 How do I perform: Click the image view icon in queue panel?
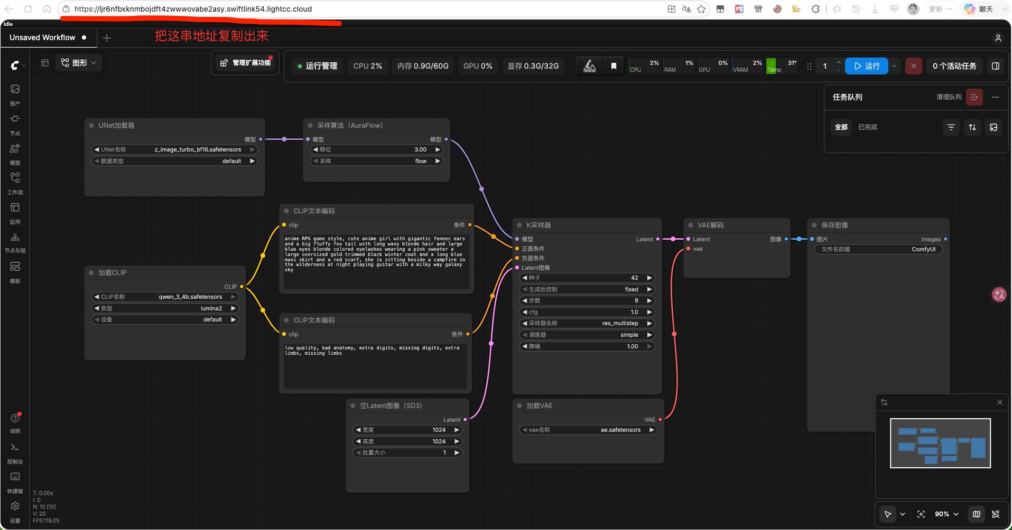tap(994, 127)
